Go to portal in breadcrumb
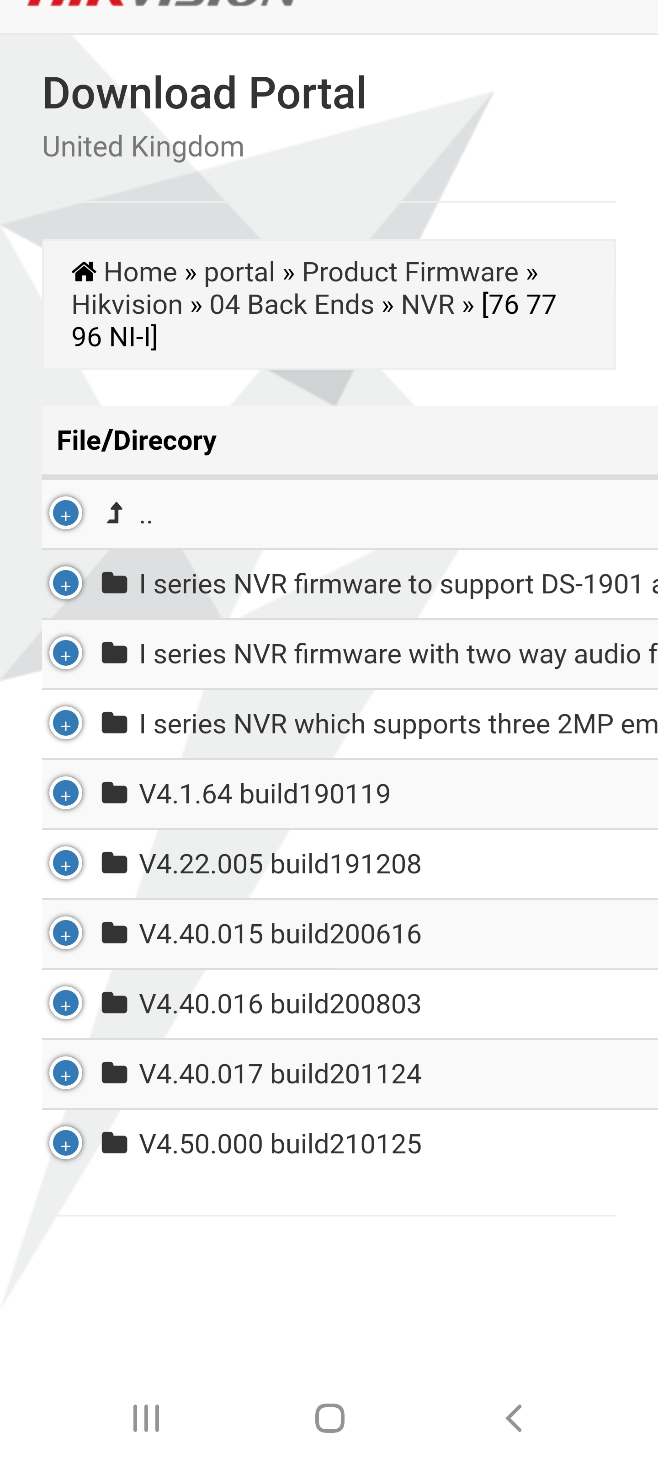Viewport: 658px width, 1464px height. point(239,272)
